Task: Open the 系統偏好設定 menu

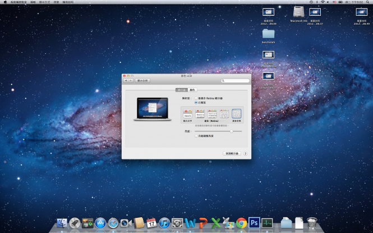Action: (19, 2)
